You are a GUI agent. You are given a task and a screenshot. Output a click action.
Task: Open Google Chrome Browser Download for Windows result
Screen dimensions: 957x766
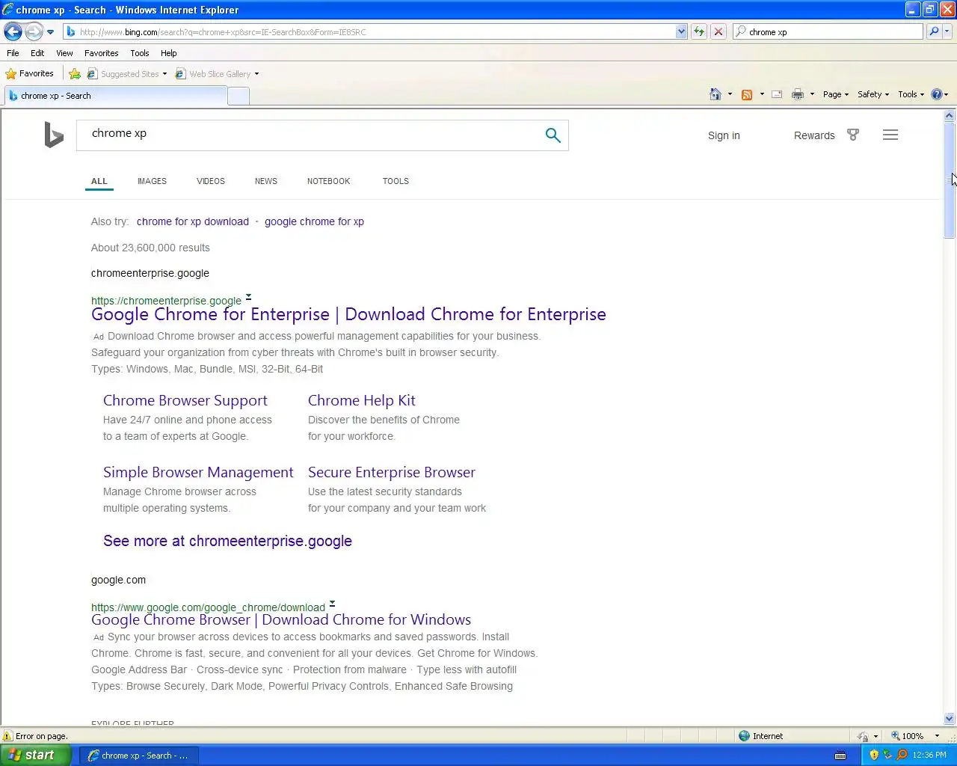(x=281, y=619)
